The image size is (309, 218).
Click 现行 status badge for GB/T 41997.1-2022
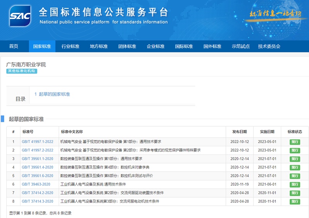[x=295, y=142]
